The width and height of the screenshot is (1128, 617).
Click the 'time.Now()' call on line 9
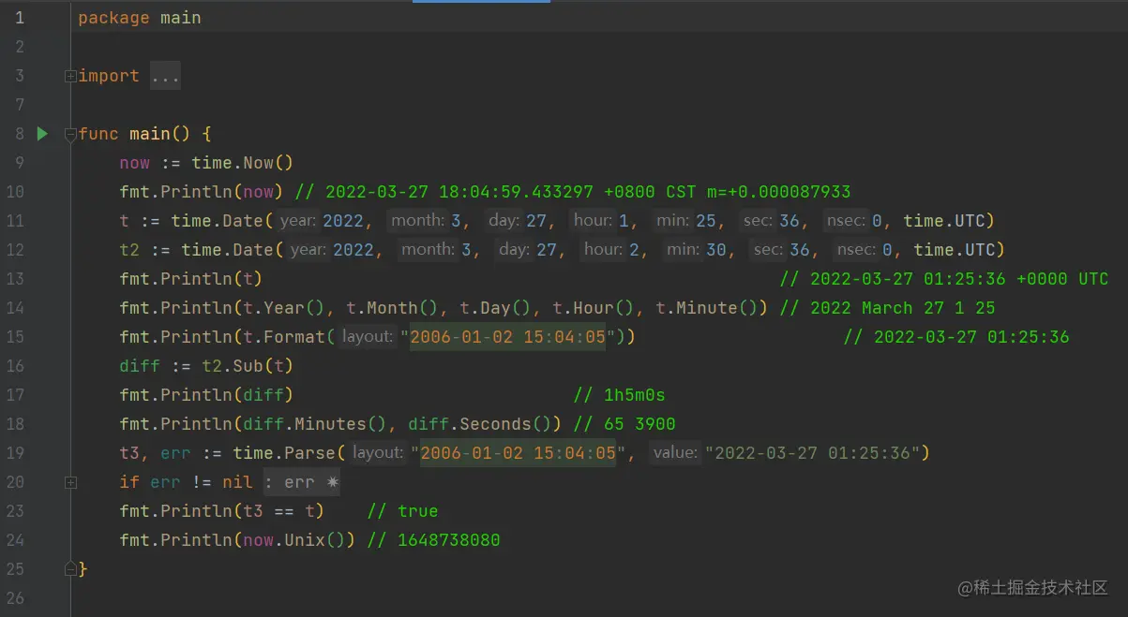click(x=243, y=163)
